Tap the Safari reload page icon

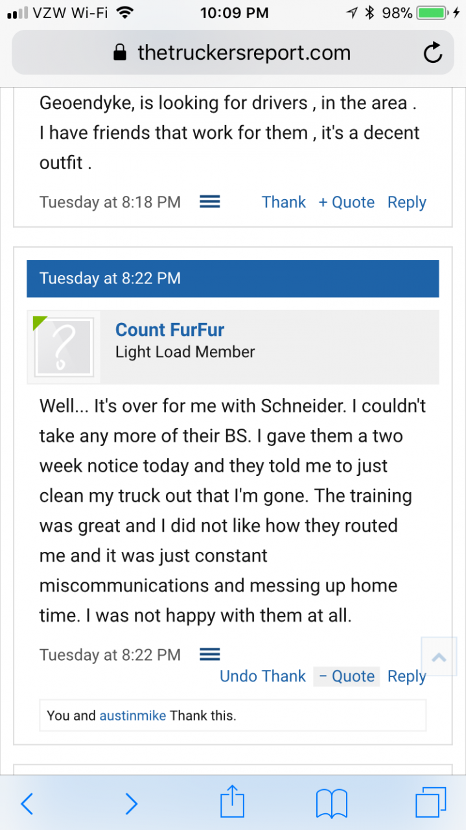tap(432, 53)
